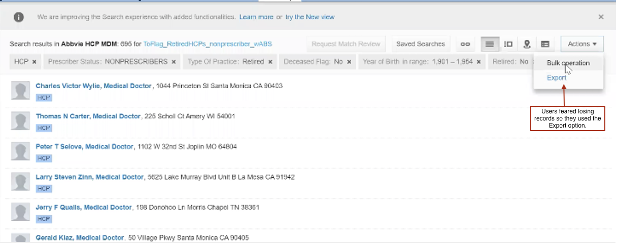Open the ToFlag_RetiredHCPs_nonprescriber_wABS saved search link
The image size is (617, 245).
[208, 44]
